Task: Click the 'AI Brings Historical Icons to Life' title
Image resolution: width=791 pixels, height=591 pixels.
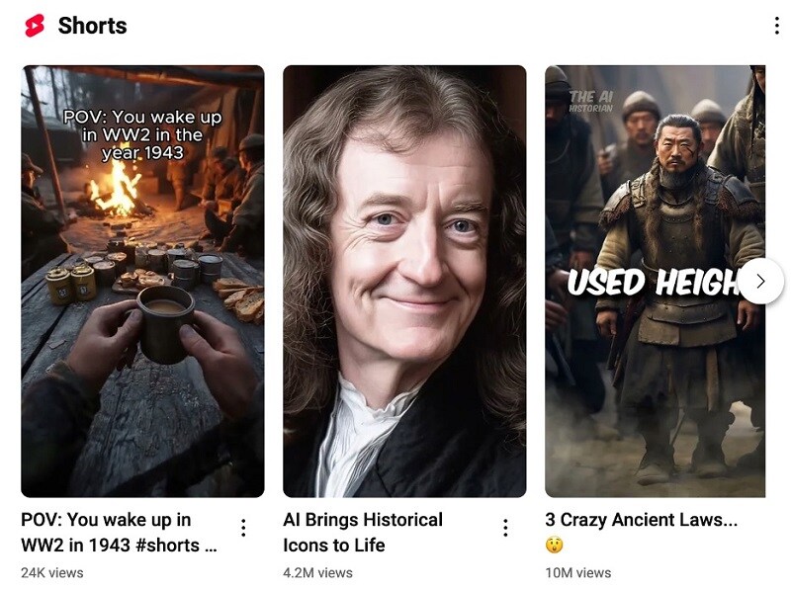Action: pyautogui.click(x=363, y=533)
